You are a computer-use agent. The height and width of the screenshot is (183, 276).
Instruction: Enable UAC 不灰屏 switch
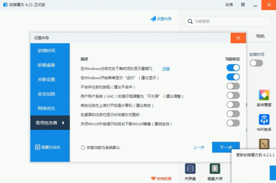233,95
